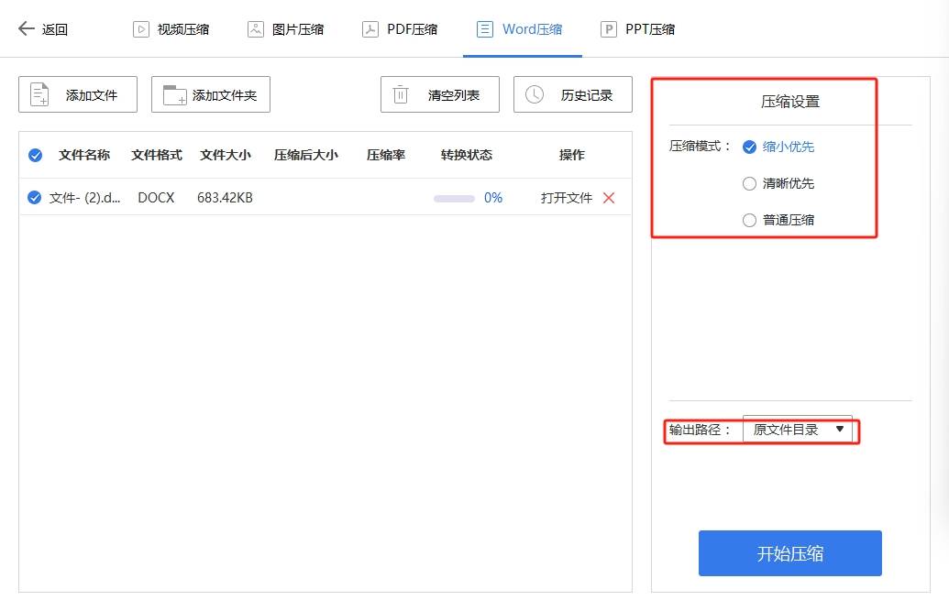Open the 输出路径 原文件目录 dropdown
This screenshot has height=611, width=949.
pos(797,430)
